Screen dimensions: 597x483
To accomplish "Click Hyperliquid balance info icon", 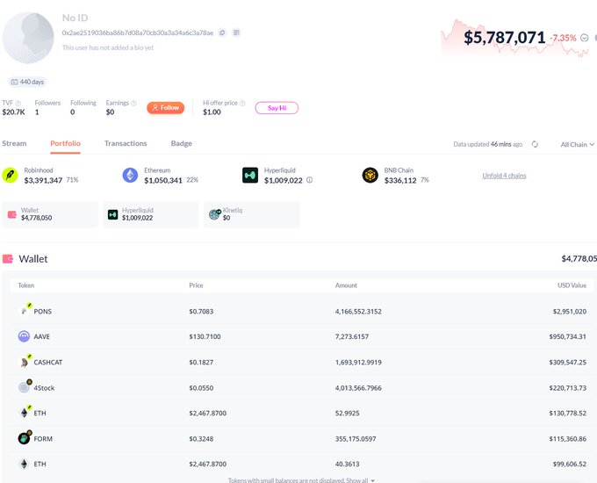I will [310, 180].
